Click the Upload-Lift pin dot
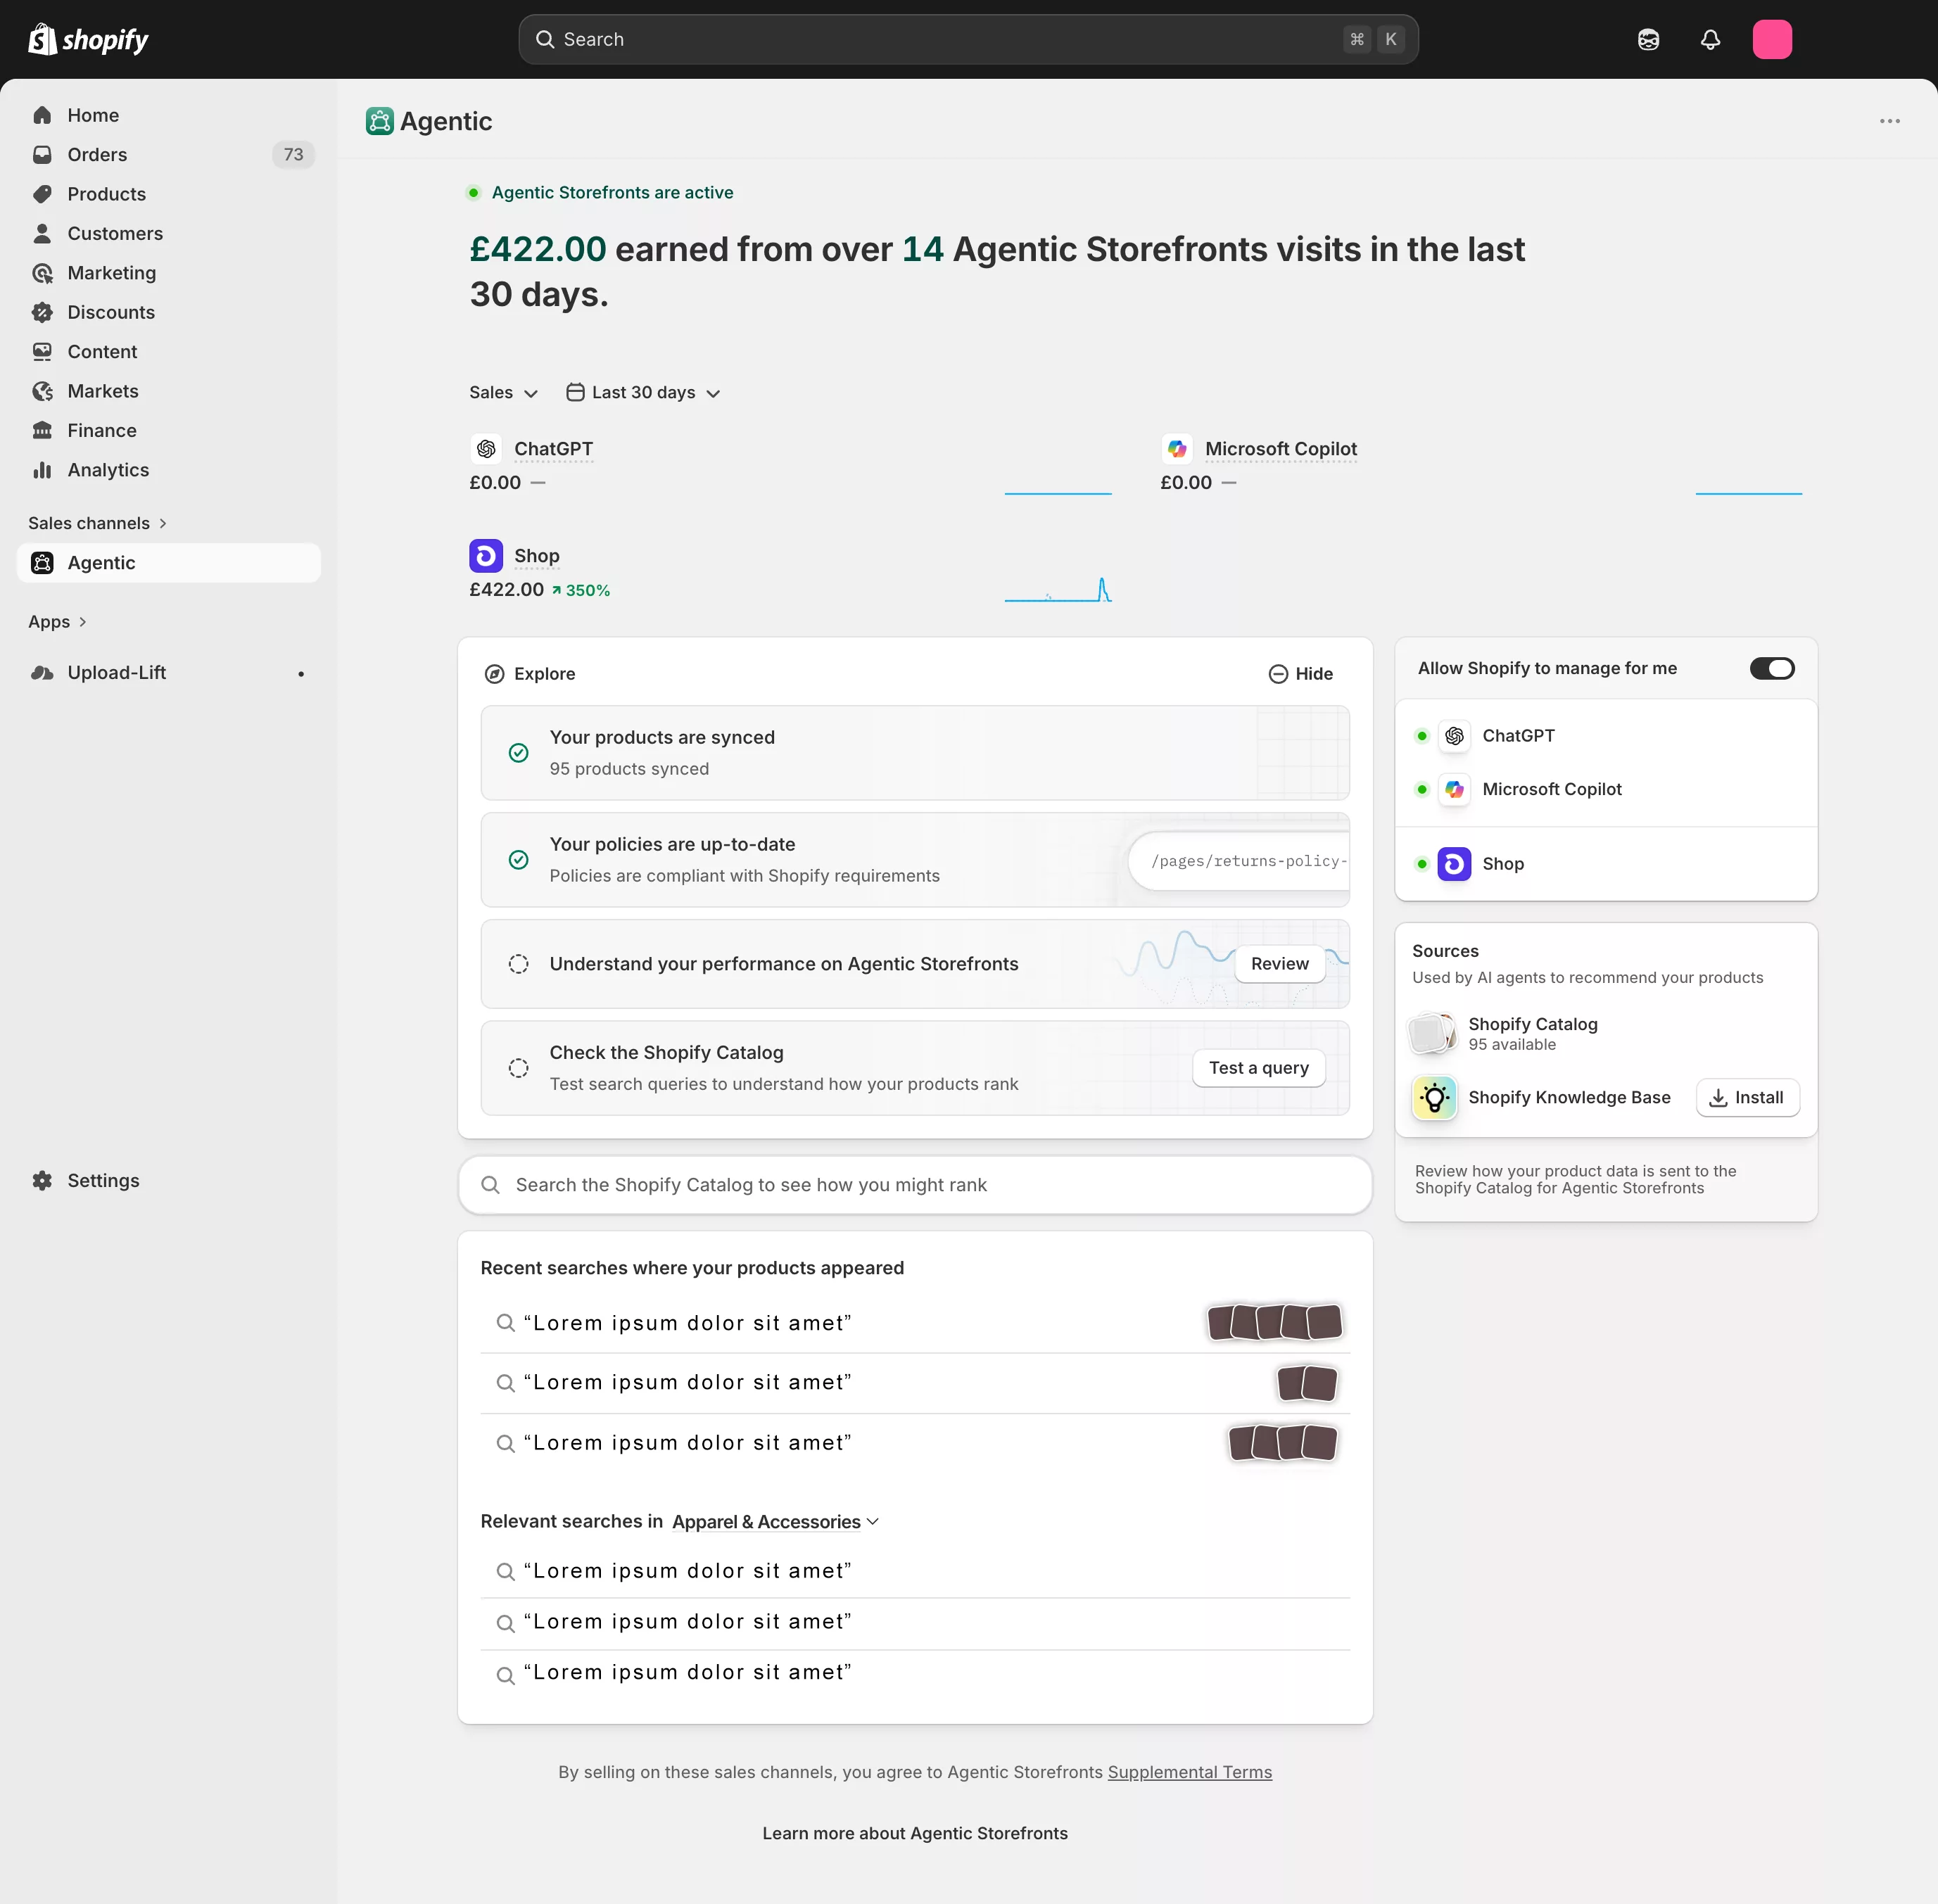 pos(300,674)
